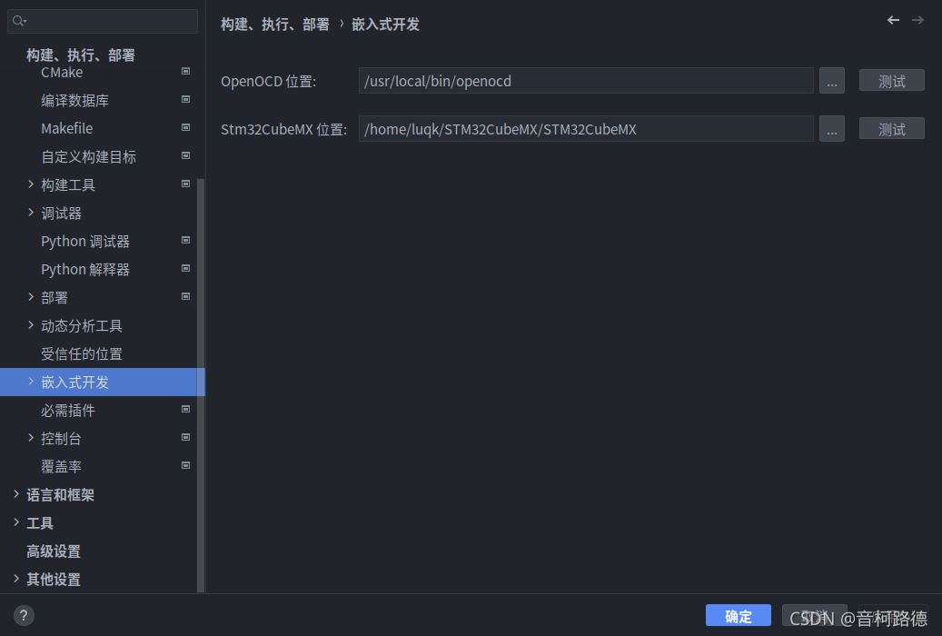Screen dimensions: 942x636
Task: Expand the 构建工具 tree node
Action: click(31, 184)
